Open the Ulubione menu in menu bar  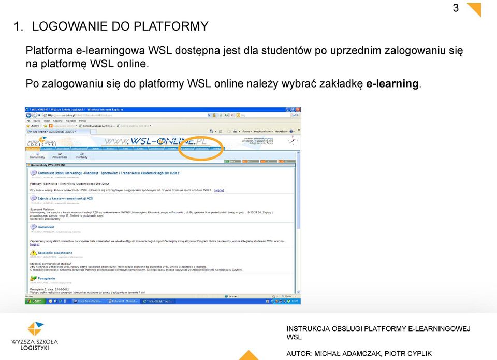(57, 121)
